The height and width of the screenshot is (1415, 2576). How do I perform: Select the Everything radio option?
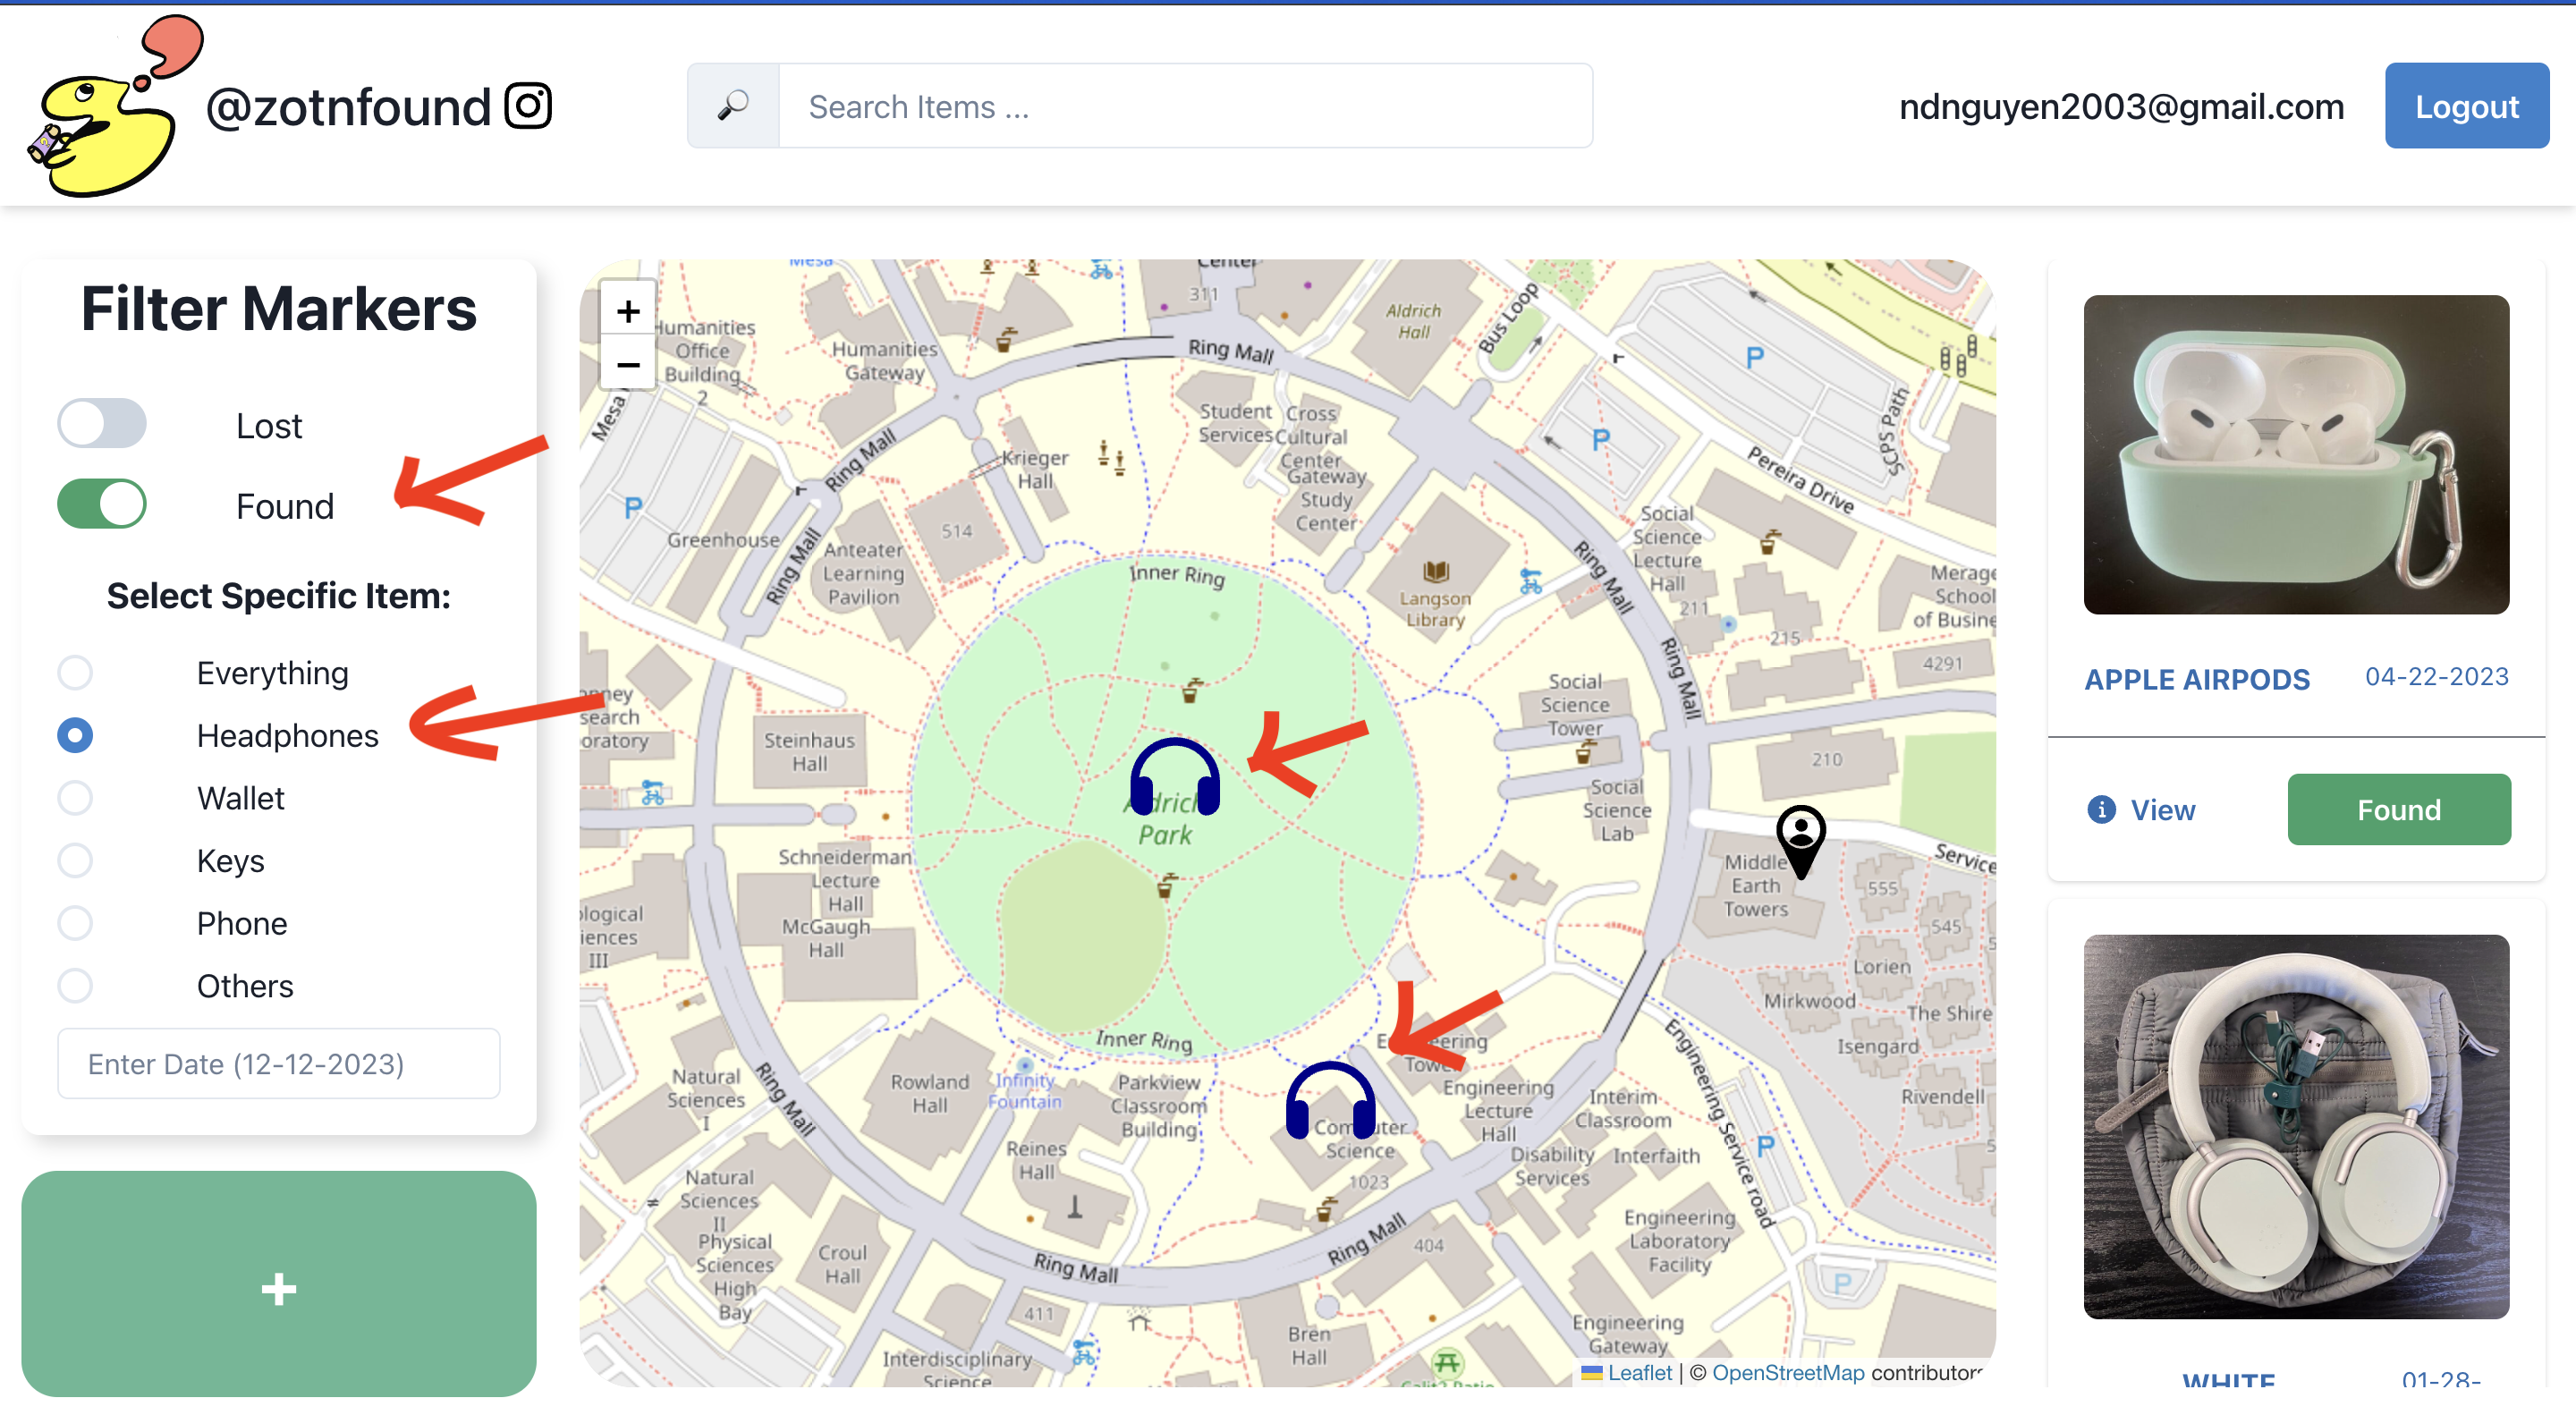tap(75, 673)
